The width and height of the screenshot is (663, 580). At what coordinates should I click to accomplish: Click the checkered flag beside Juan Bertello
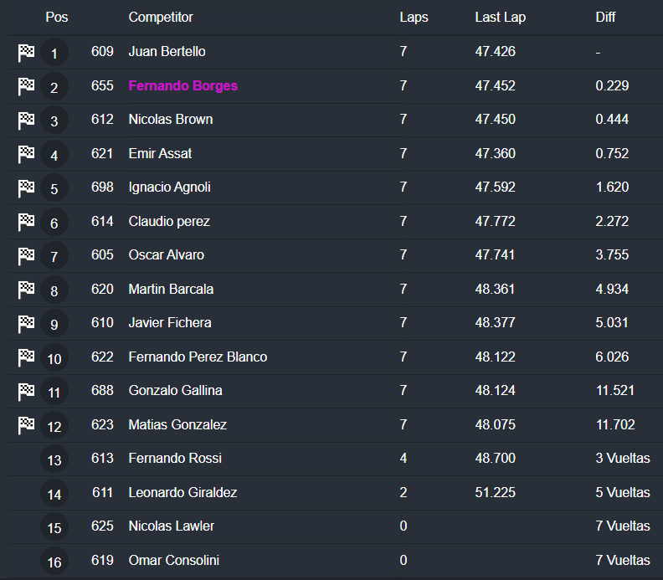tap(26, 53)
